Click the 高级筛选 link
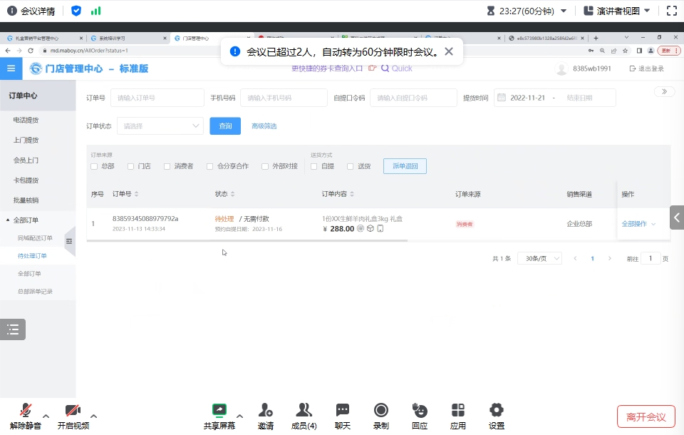684x435 pixels. 264,126
